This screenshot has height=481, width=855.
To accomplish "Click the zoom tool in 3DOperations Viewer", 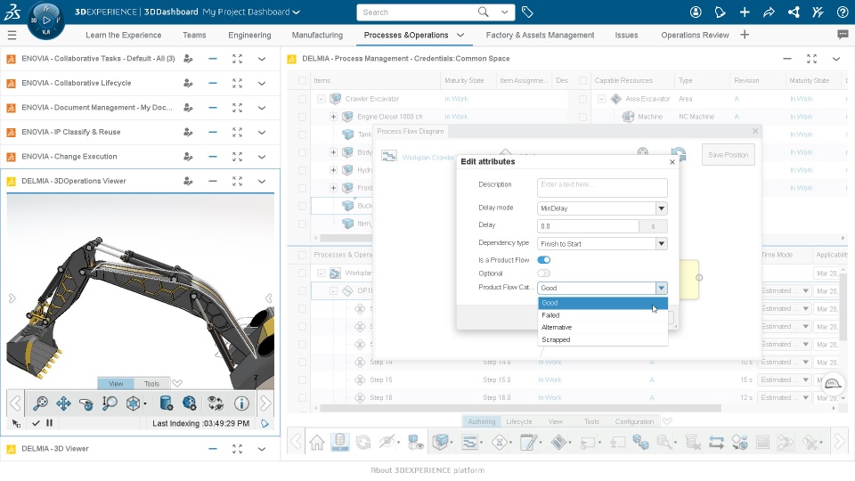I will pyautogui.click(x=40, y=403).
